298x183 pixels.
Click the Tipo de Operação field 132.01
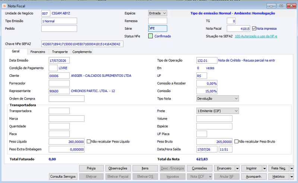(x=207, y=61)
